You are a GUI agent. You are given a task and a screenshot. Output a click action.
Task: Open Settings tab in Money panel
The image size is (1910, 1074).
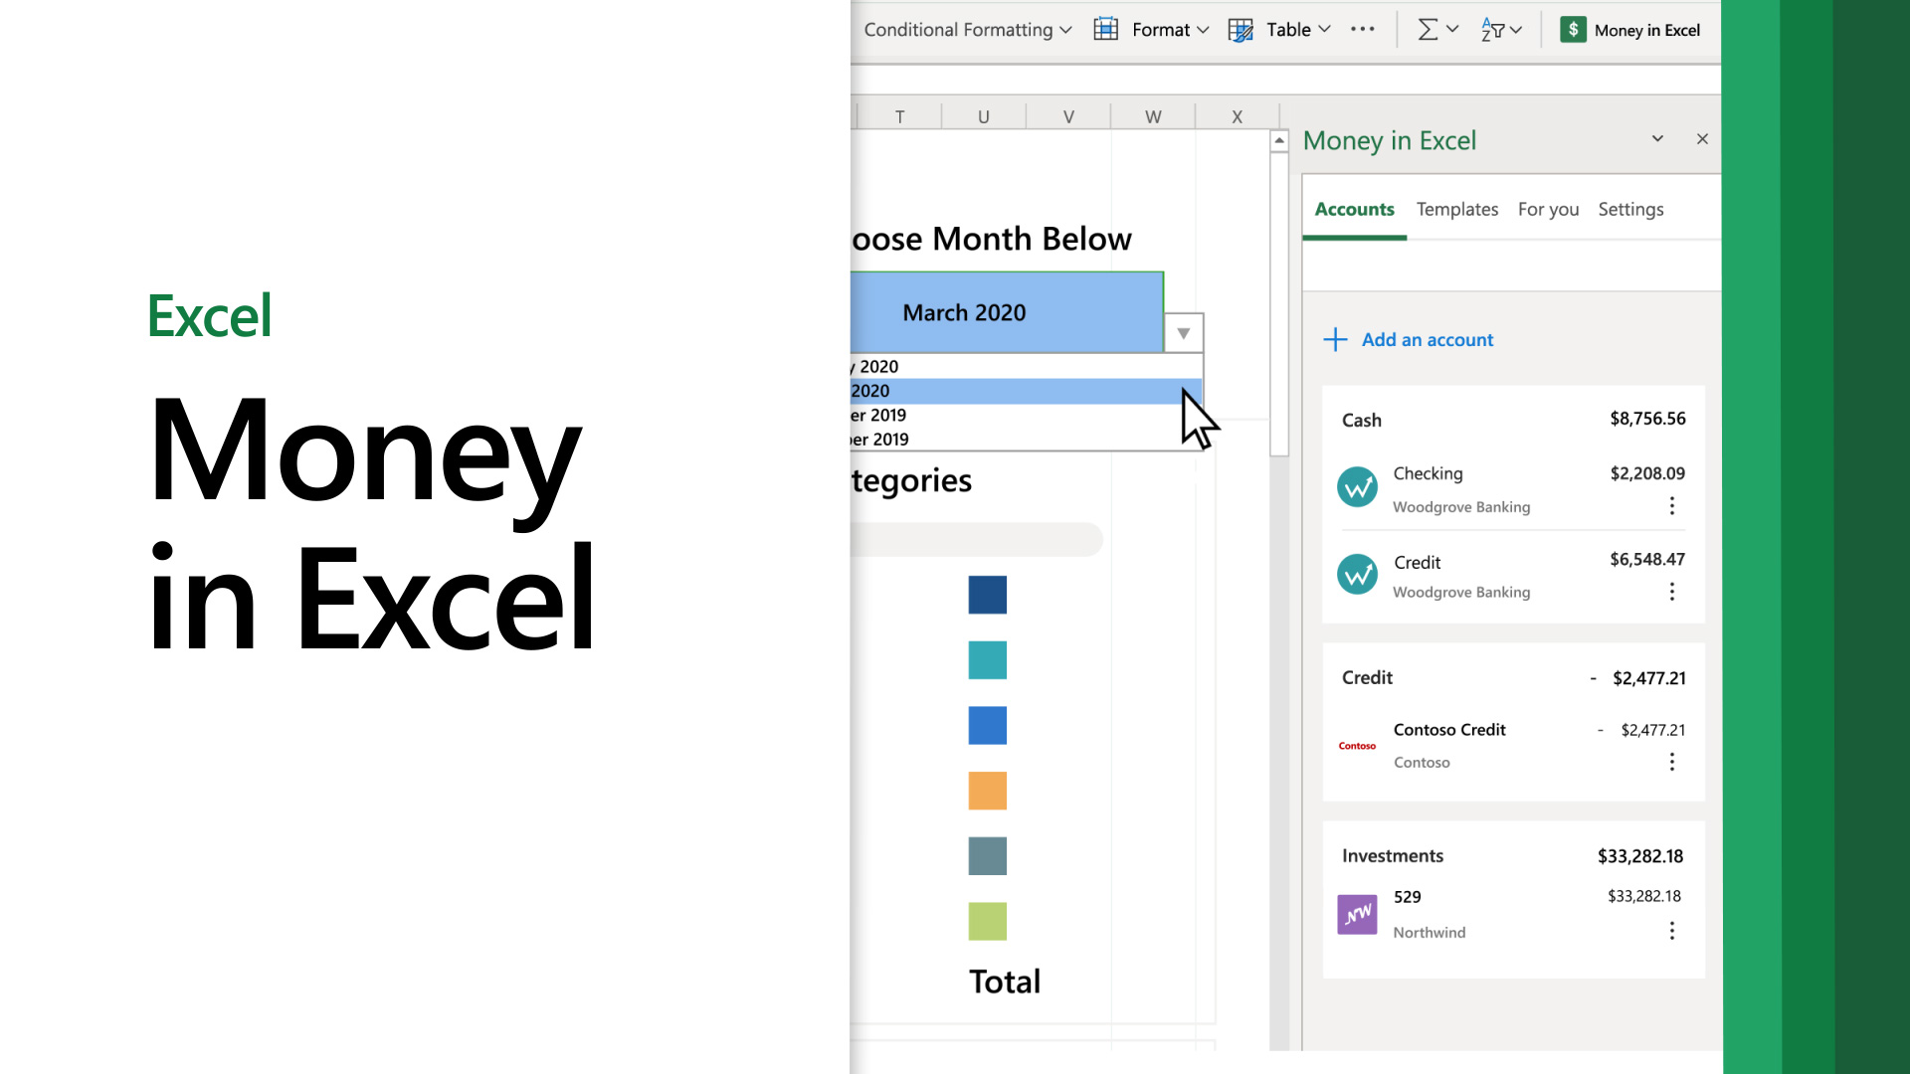[1630, 209]
